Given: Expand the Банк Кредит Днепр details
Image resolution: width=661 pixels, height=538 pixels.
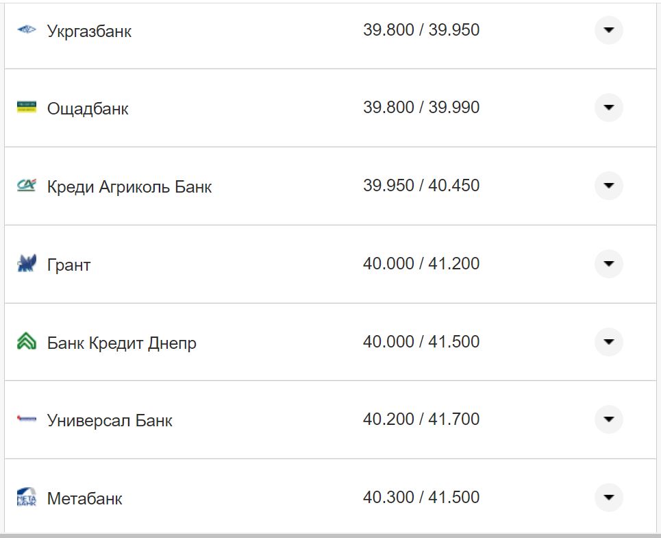Looking at the screenshot, I should pos(608,341).
